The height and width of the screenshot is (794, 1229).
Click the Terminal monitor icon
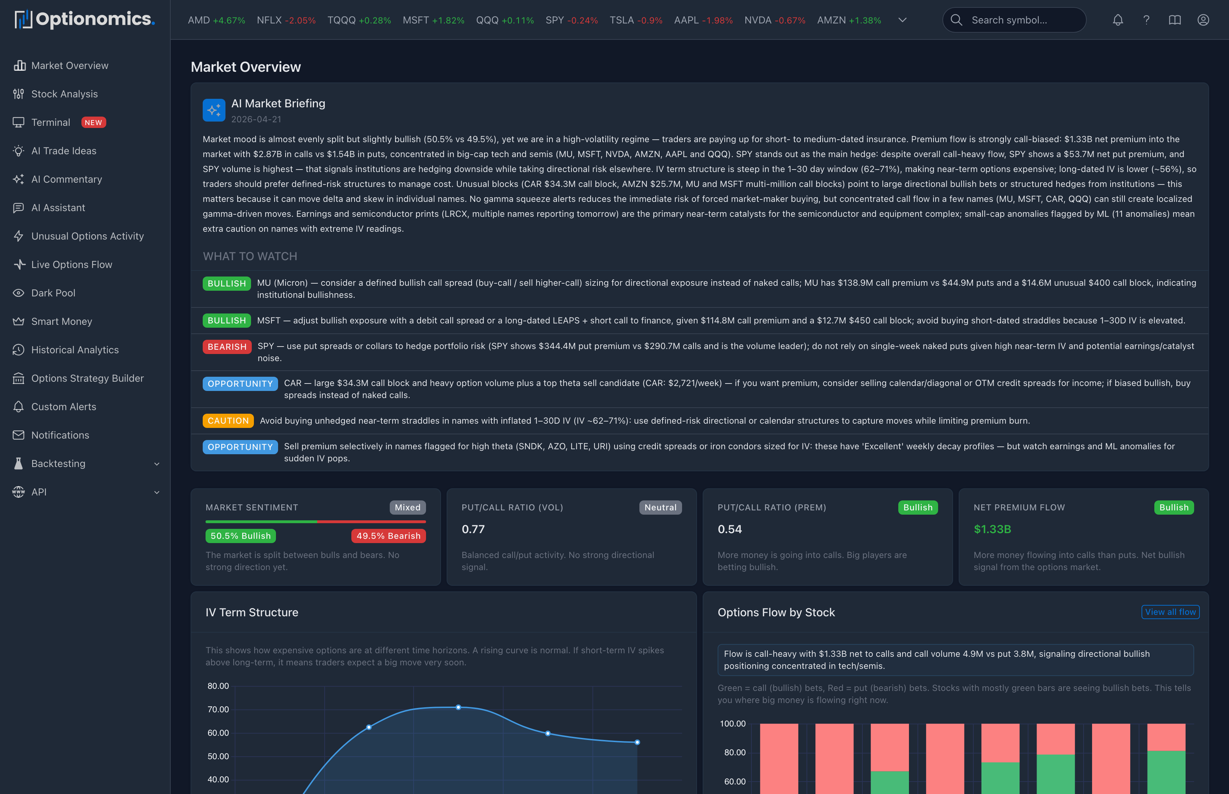coord(19,122)
